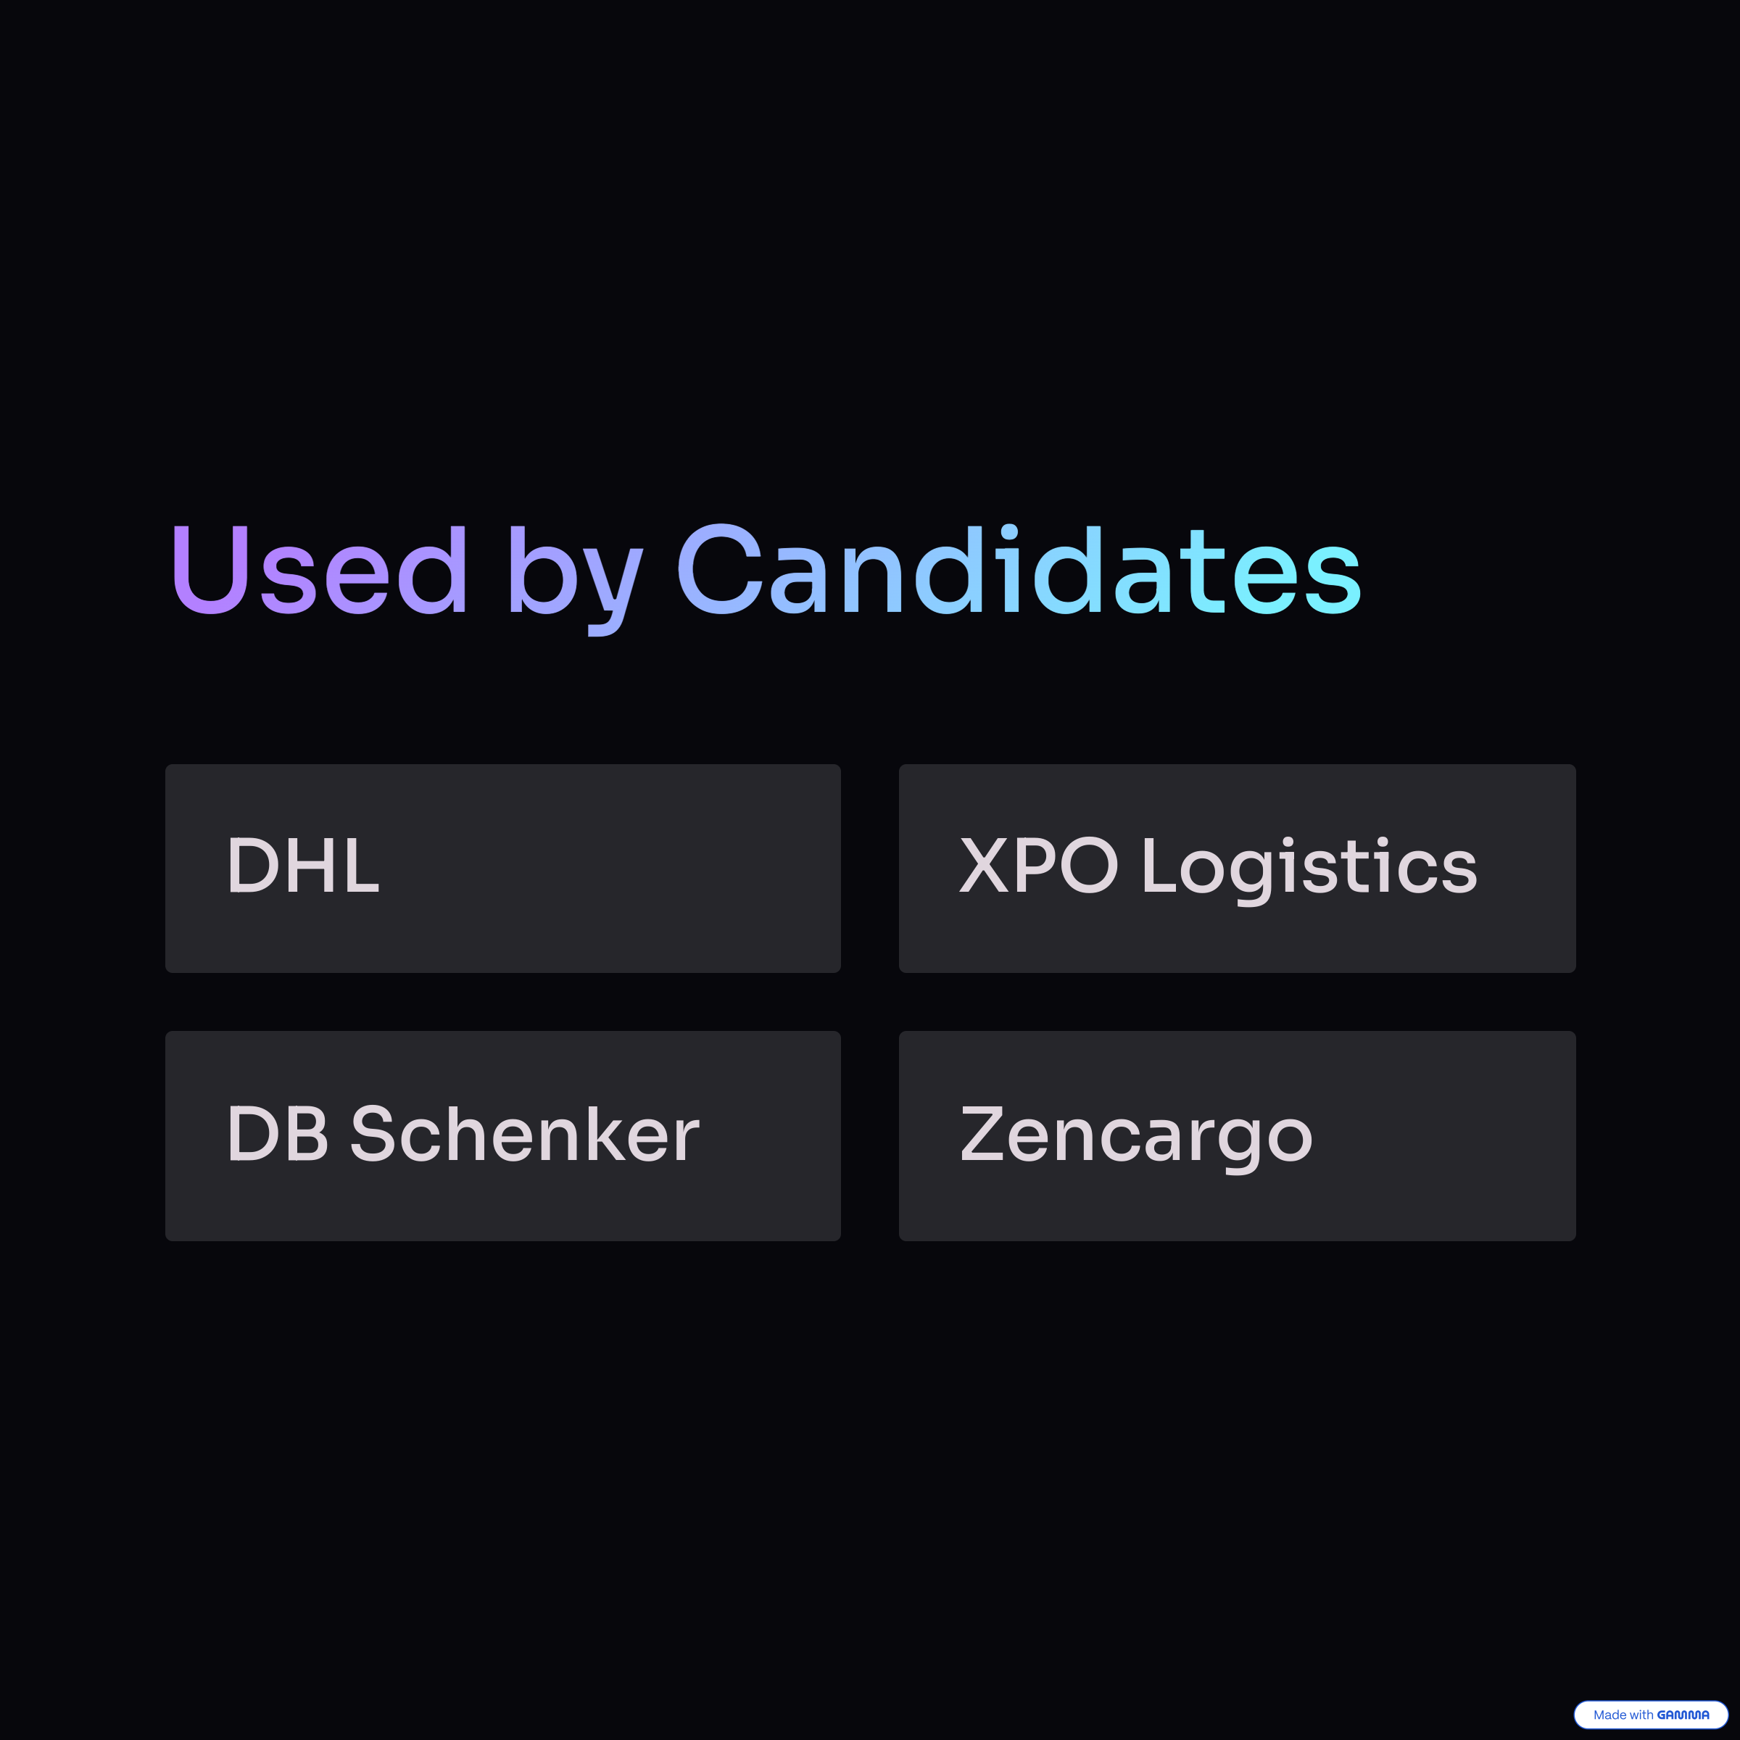Viewport: 1740px width, 1740px height.
Task: Select the XPO Logistics card
Action: (x=1237, y=869)
